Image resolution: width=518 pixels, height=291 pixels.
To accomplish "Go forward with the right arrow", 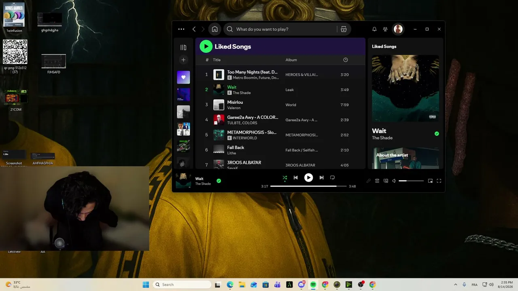I will pos(203,29).
